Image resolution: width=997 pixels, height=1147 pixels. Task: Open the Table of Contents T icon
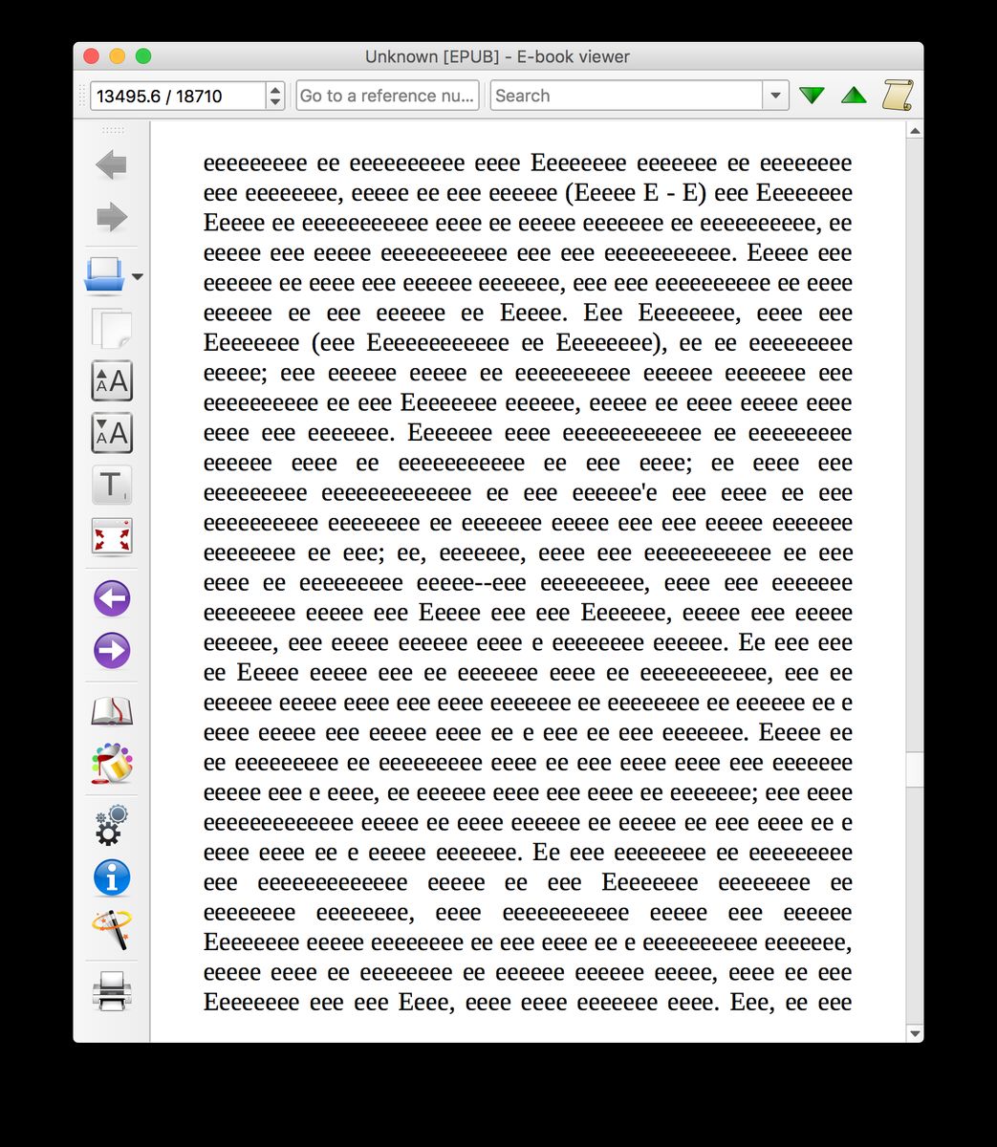112,485
